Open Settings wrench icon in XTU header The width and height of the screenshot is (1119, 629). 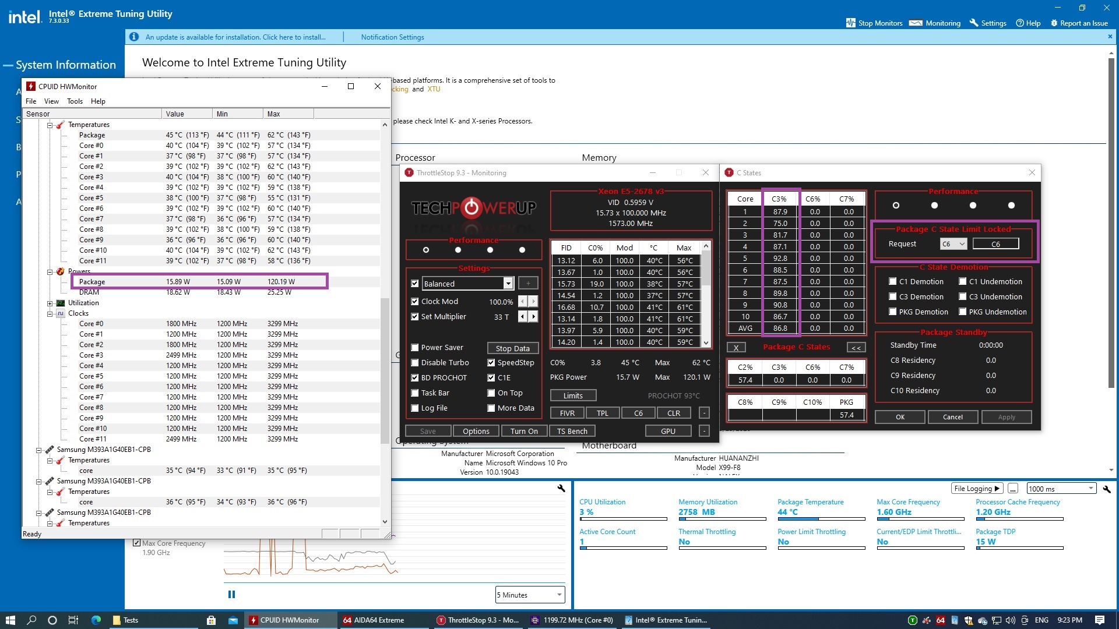(x=974, y=23)
